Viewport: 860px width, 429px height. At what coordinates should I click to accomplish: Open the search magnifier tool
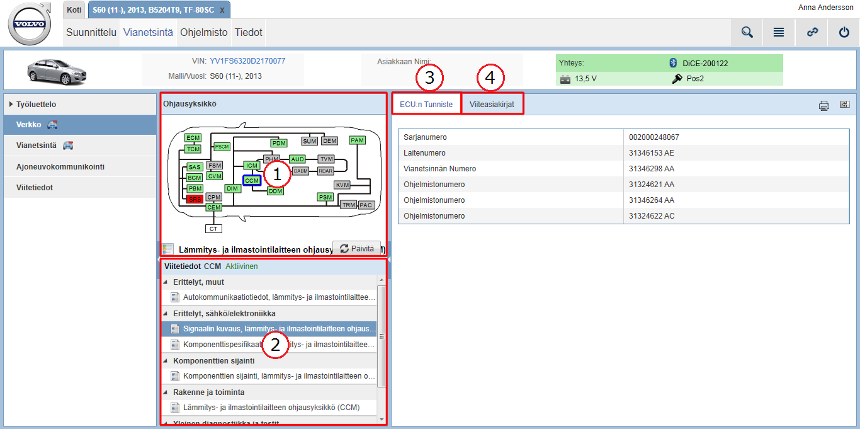(747, 32)
